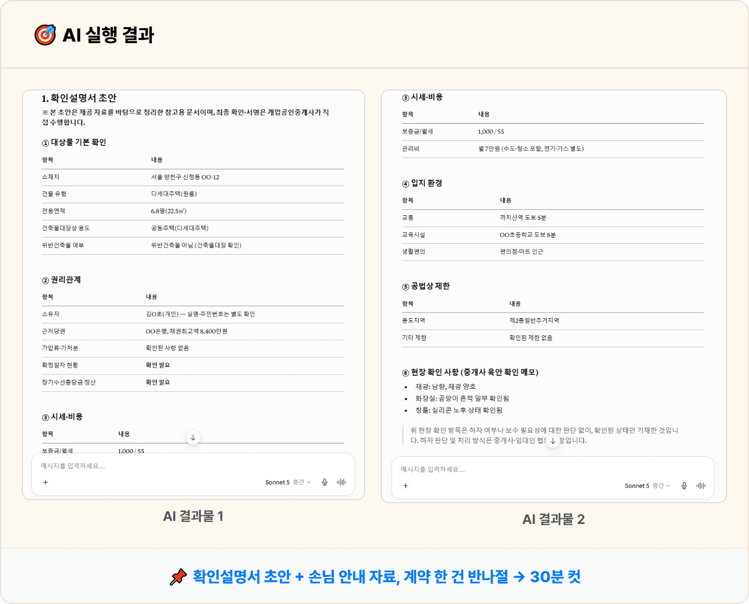Select the owner cell starting "김O호(개인)"

200,314
